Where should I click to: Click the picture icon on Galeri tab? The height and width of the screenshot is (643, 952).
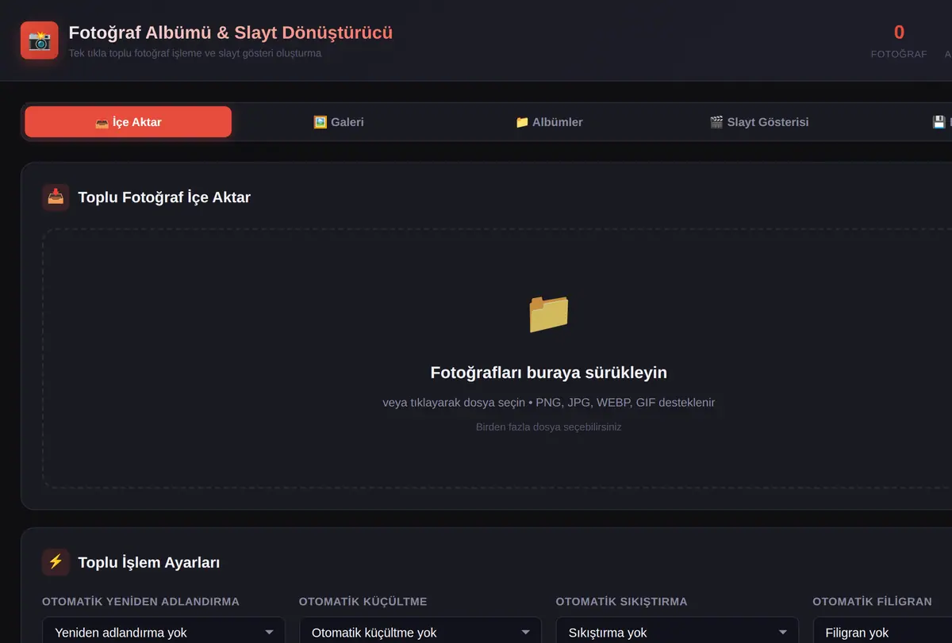tap(321, 122)
